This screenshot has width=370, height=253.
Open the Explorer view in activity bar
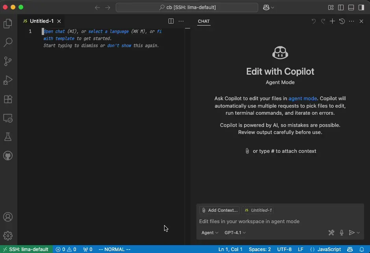click(x=8, y=24)
